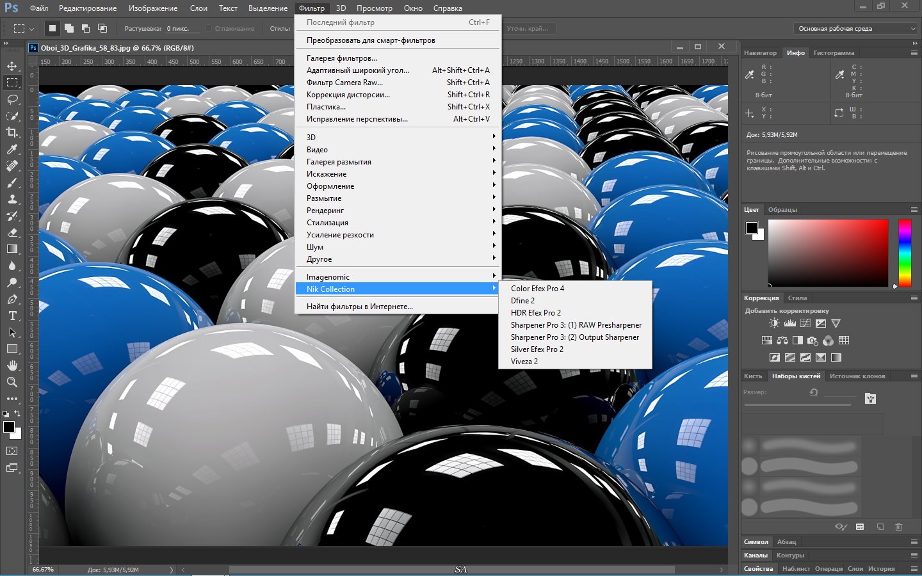922x576 pixels.
Task: Select the Pen tool
Action: click(12, 299)
